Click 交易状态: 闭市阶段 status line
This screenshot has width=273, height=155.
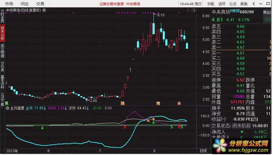tap(240, 126)
